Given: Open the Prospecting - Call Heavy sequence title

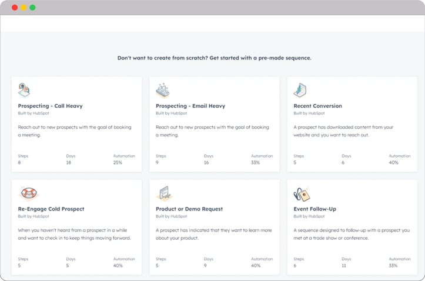Looking at the screenshot, I should coord(50,106).
